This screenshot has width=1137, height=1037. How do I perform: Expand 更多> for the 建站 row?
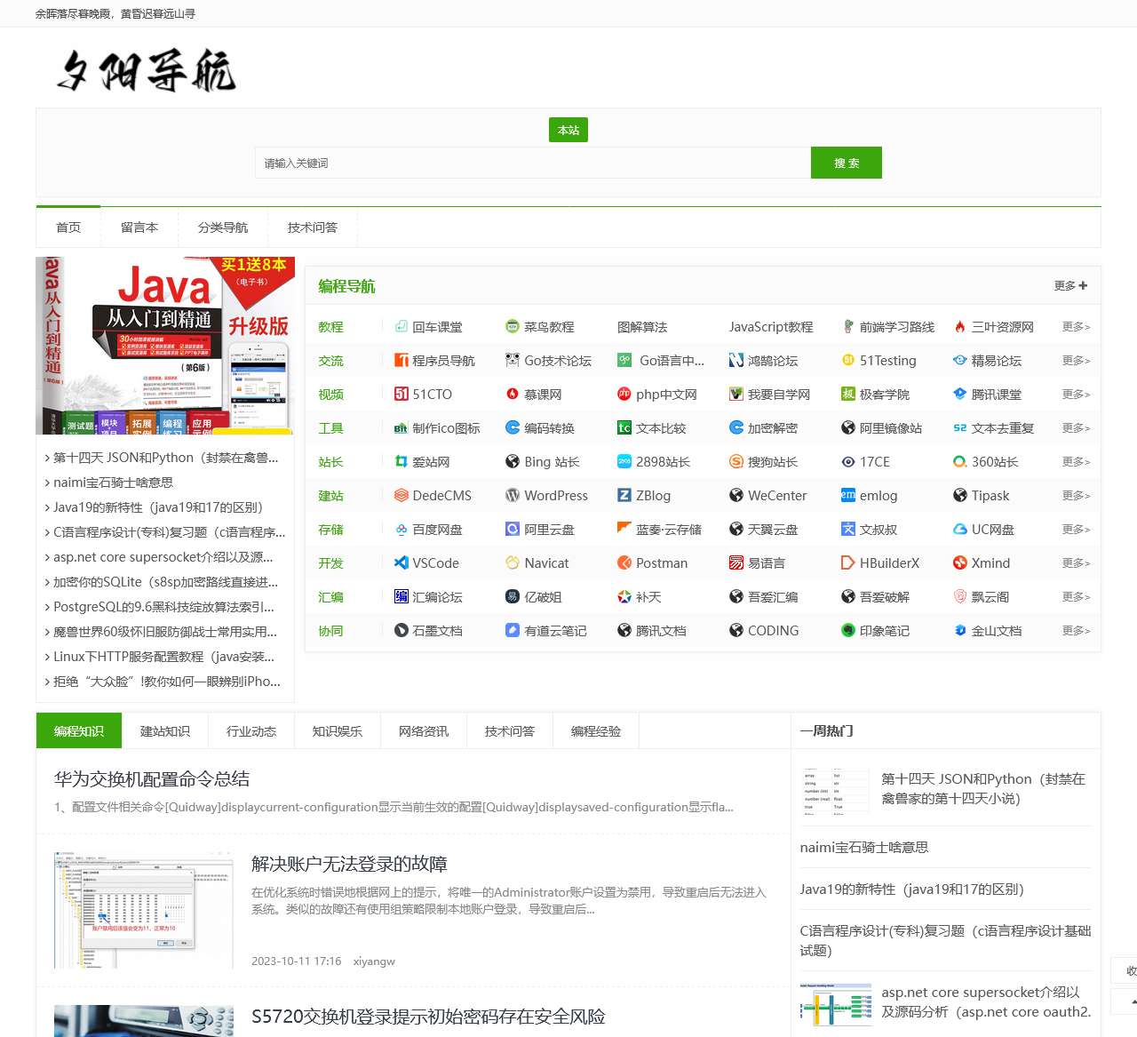pos(1076,496)
